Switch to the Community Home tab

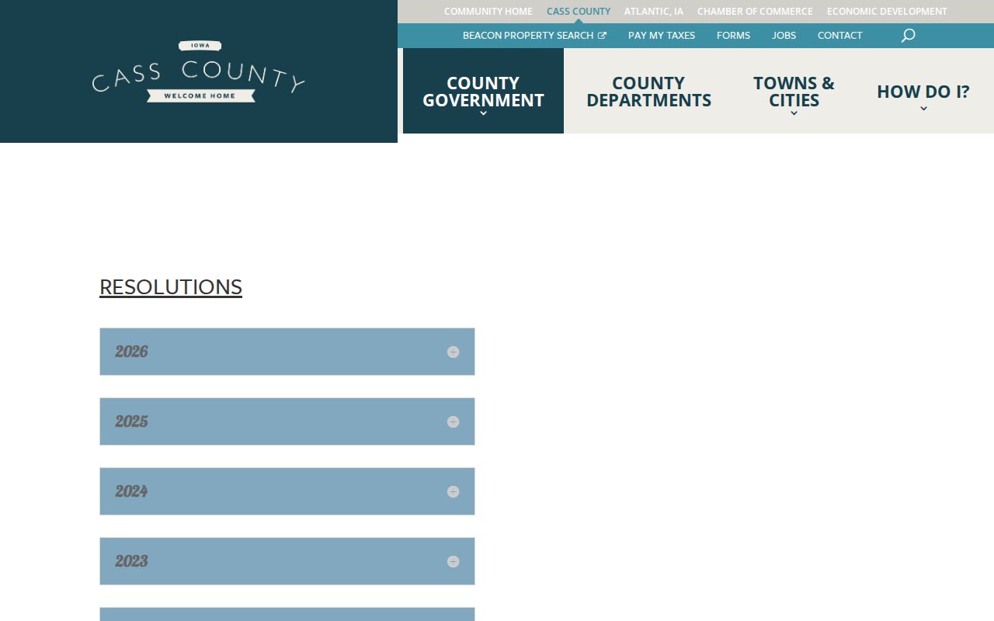tap(488, 12)
